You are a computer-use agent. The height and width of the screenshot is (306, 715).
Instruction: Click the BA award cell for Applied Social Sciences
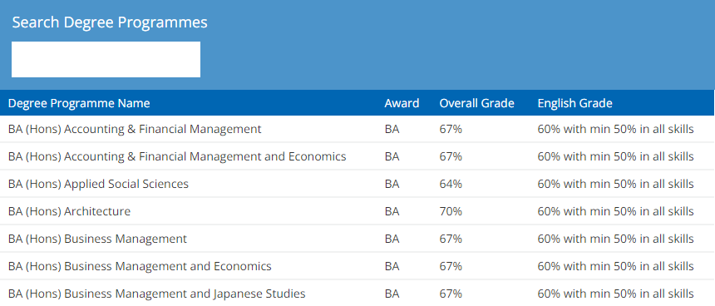[x=392, y=185]
